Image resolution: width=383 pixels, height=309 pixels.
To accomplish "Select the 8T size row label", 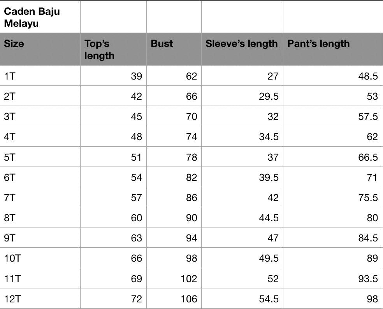I will (x=10, y=218).
